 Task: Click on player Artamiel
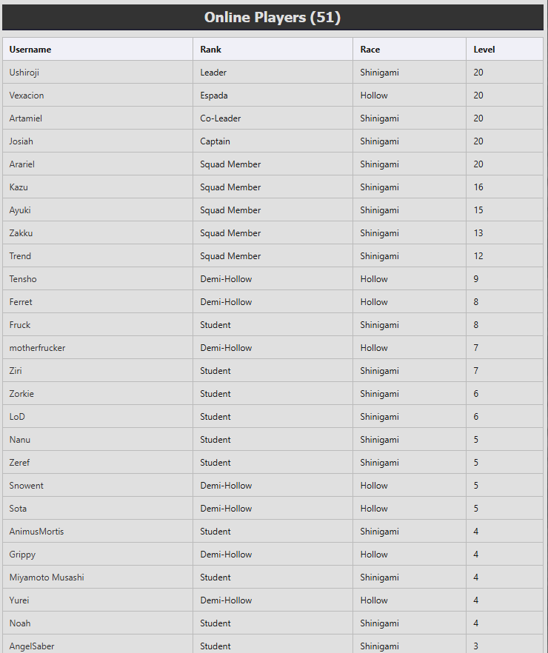[25, 118]
